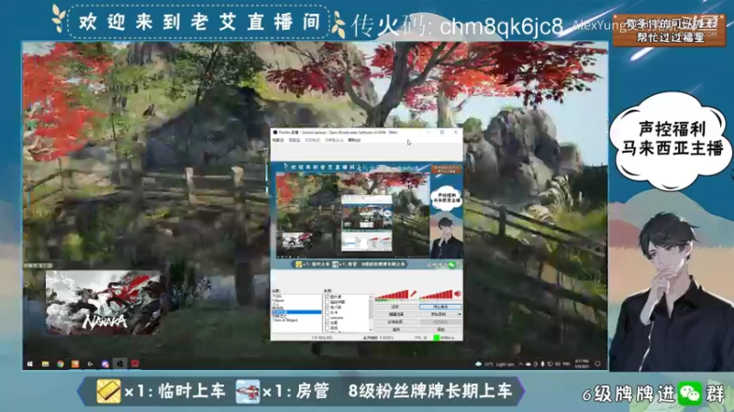Toggle the first source checkbox in OBS sources list
Screen dimensions: 734x412
point(327,297)
